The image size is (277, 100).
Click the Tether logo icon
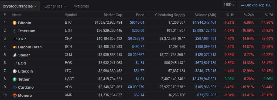(15, 79)
